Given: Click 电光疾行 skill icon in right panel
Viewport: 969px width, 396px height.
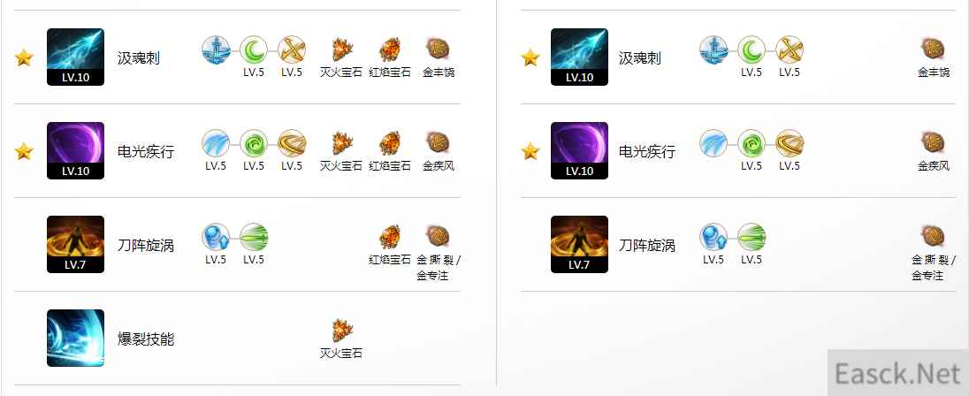Looking at the screenshot, I should (x=579, y=151).
